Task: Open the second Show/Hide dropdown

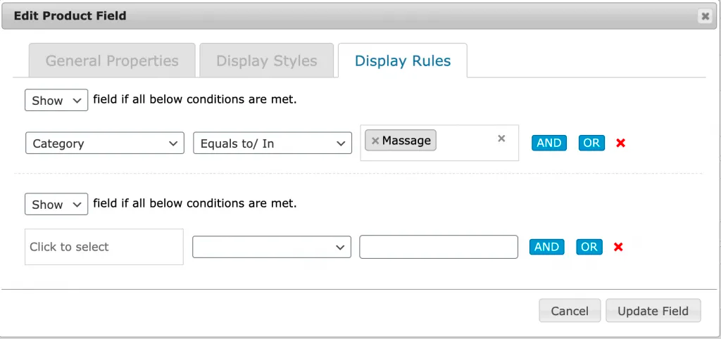Action: (56, 205)
